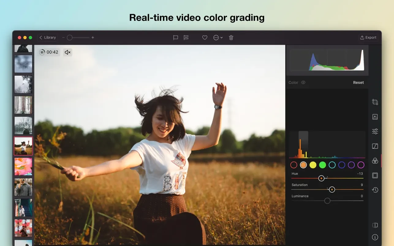Screen dimensions: 394x246
Task: Select the orange hue range circle
Action: (x=303, y=165)
